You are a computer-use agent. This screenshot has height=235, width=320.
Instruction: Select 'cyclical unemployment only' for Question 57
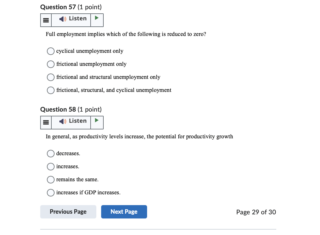[x=50, y=51]
